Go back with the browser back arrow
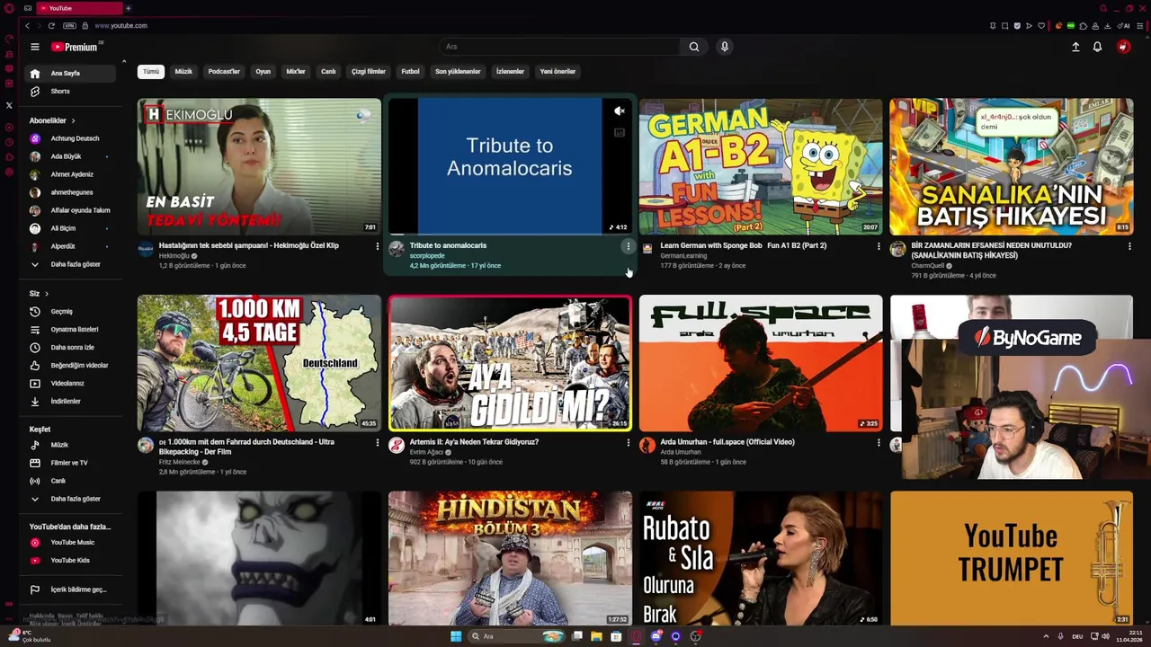This screenshot has height=647, width=1151. [28, 25]
